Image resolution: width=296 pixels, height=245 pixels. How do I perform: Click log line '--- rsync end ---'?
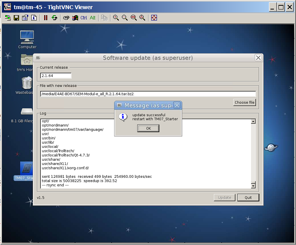55,185
